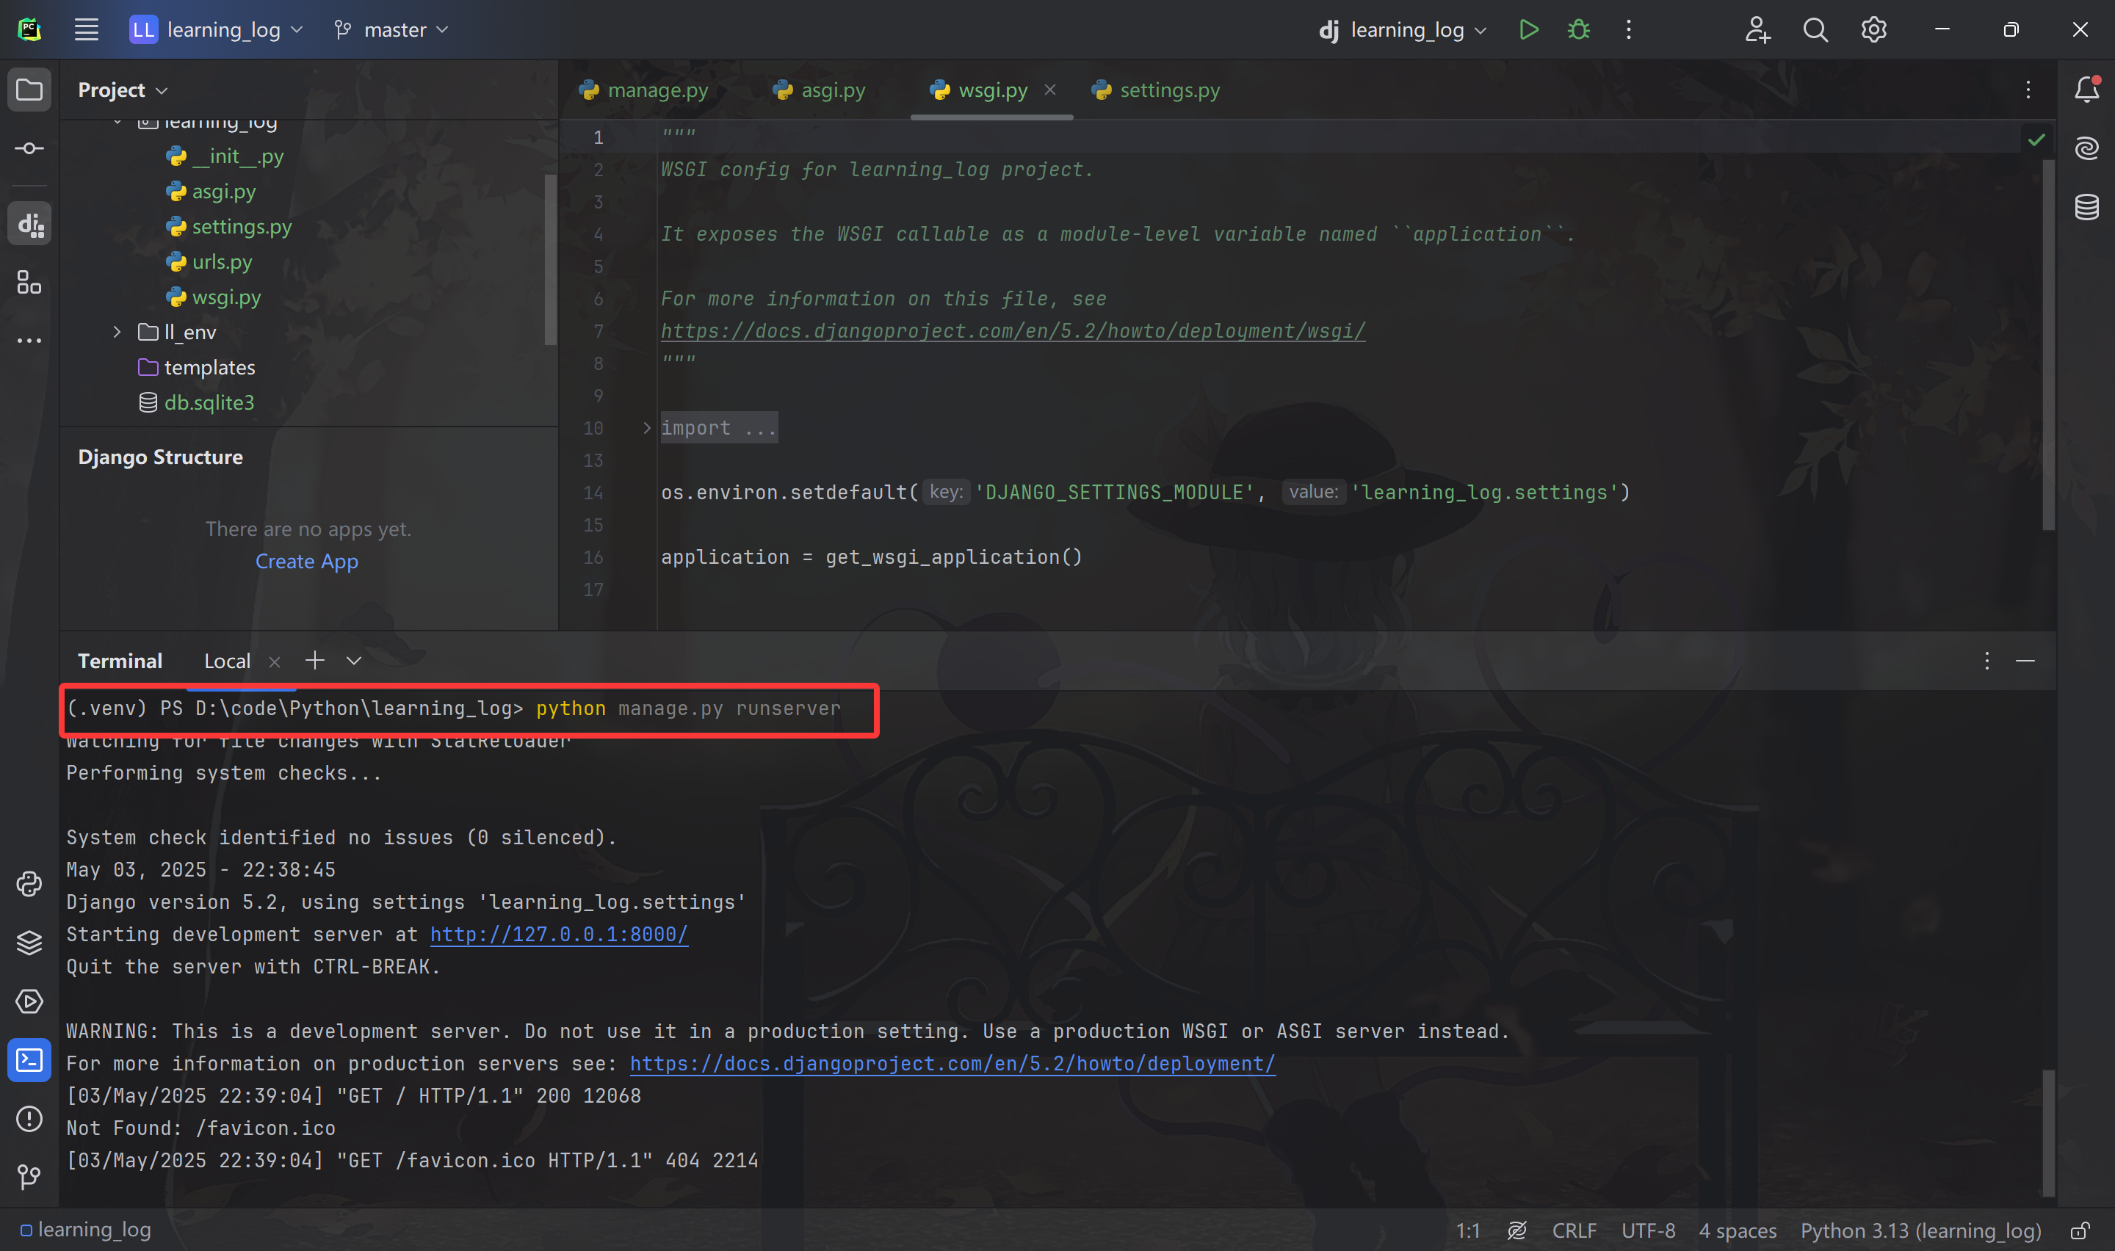The height and width of the screenshot is (1251, 2115).
Task: Switch to the manage.py editor tab
Action: pyautogui.click(x=657, y=90)
